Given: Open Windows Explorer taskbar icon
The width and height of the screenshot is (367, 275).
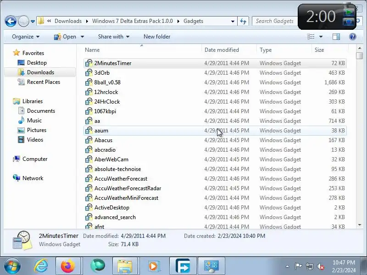Looking at the screenshot, I should click(125, 266).
